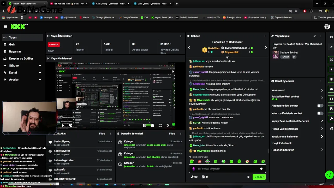The height and width of the screenshot is (188, 334).
Task: Click the gokcanfb follow entry
Action: 80,171
